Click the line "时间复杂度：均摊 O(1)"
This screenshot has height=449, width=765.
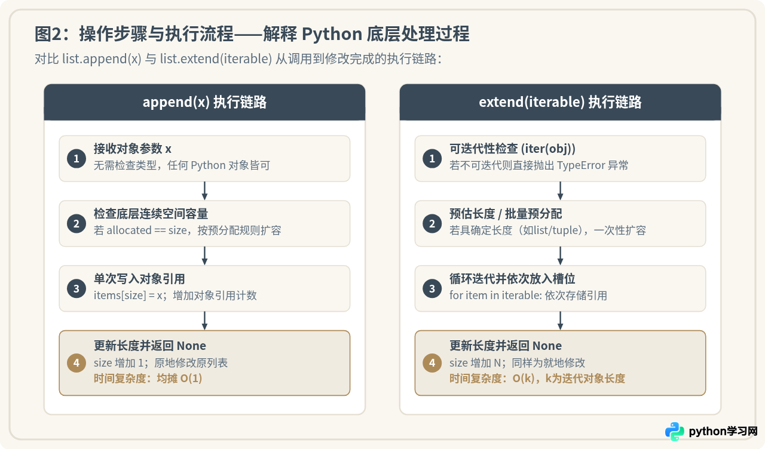pyautogui.click(x=148, y=378)
